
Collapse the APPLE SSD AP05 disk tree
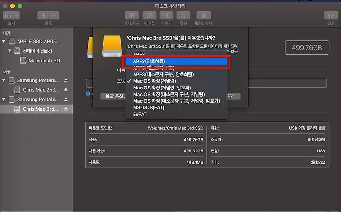click(x=4, y=41)
